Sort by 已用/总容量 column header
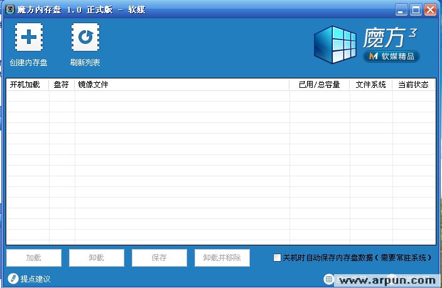442x288 pixels. coord(320,85)
